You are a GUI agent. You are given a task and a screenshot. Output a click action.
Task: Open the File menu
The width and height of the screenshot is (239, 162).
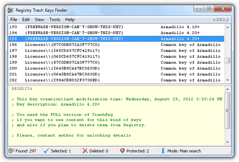14,19
